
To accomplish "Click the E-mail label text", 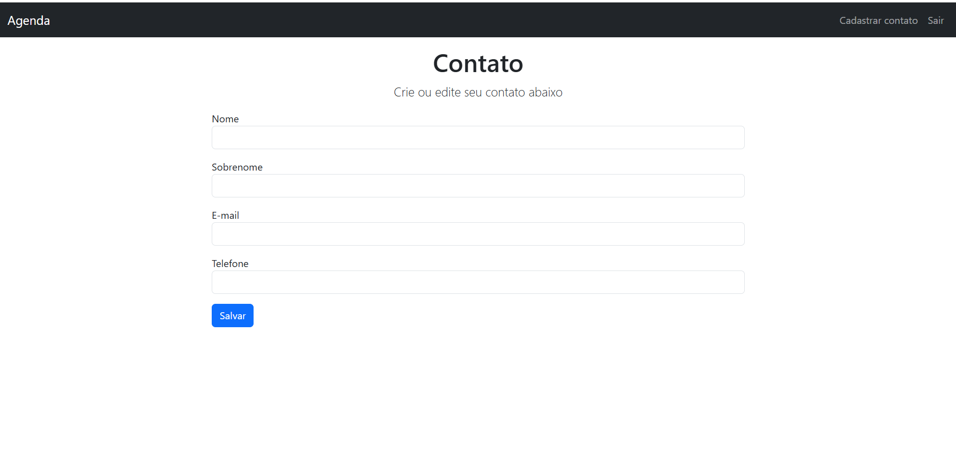I will click(x=225, y=215).
